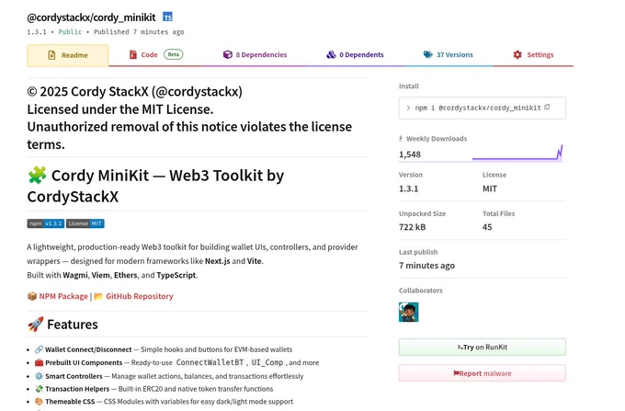Select the npm i install command box
The width and height of the screenshot is (625, 411).
482,108
